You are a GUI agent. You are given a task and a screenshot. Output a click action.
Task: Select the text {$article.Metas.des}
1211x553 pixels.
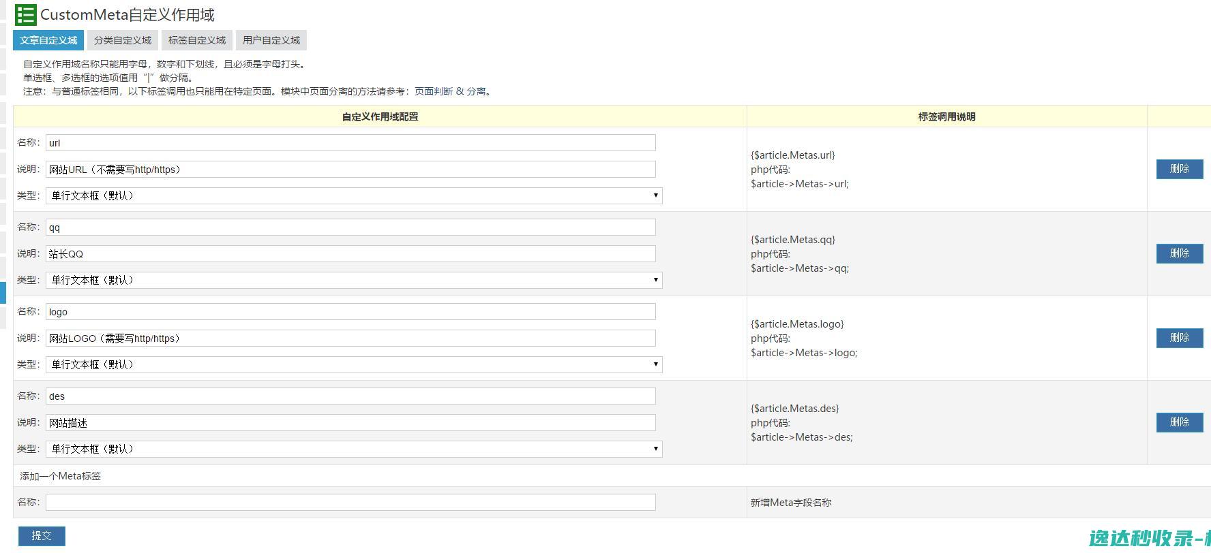794,409
